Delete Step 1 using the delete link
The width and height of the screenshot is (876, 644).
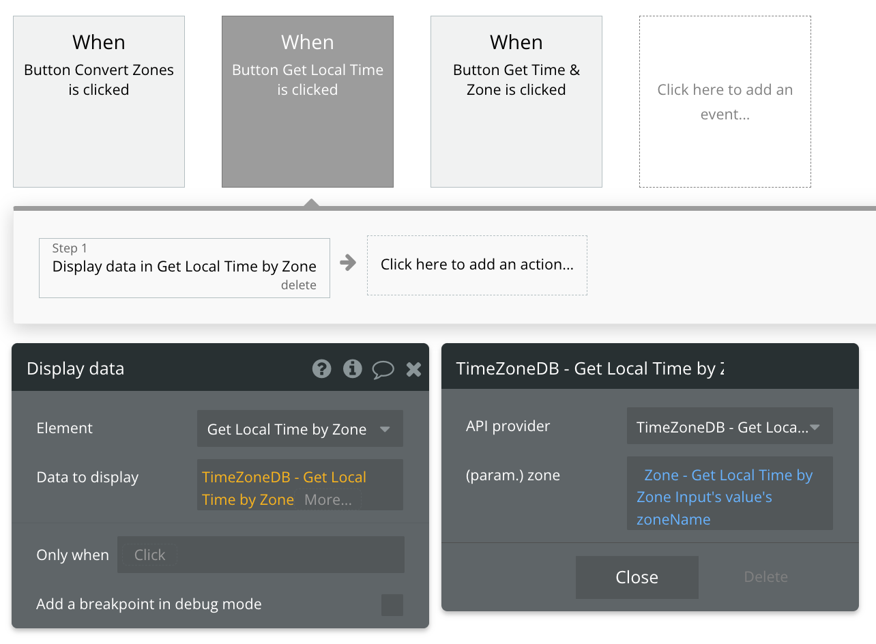point(299,285)
